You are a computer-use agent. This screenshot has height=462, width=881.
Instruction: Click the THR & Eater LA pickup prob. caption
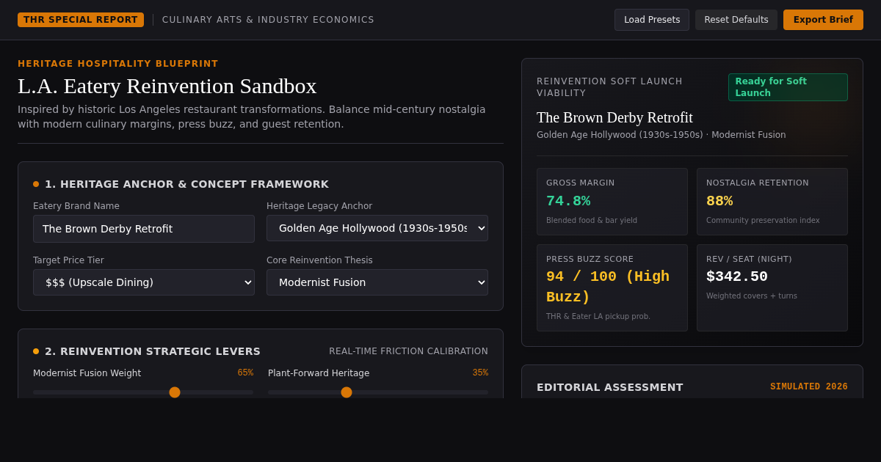point(598,317)
